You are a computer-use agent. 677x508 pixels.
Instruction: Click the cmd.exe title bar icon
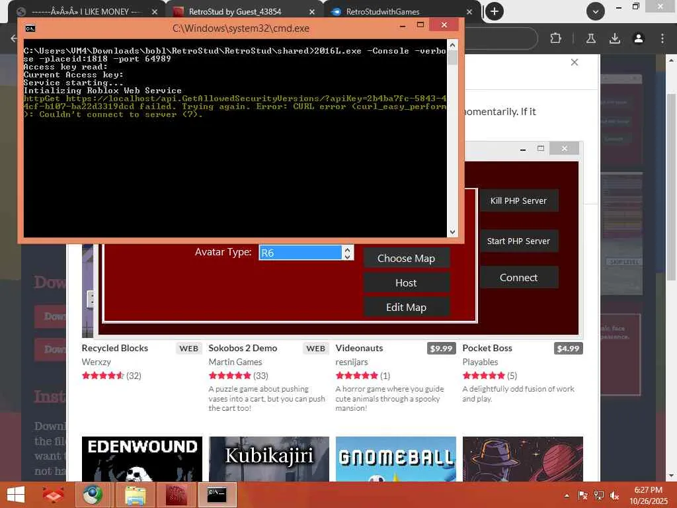coord(30,28)
